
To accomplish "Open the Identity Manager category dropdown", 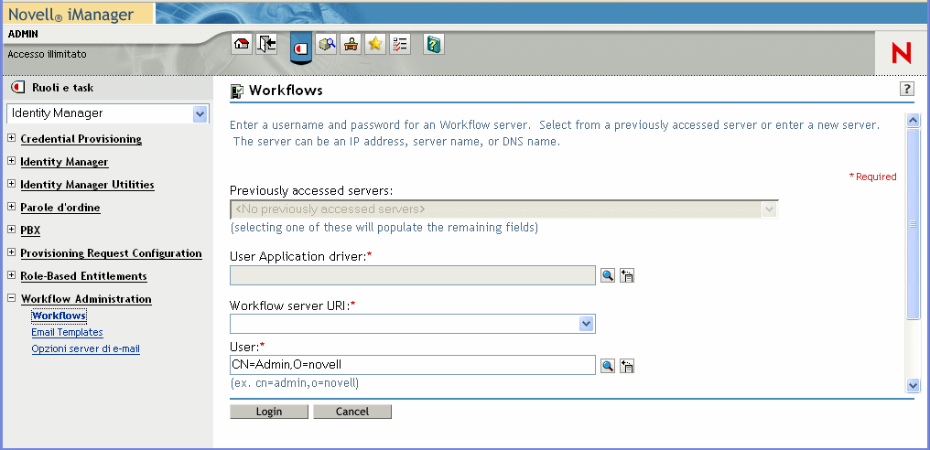I will 200,113.
